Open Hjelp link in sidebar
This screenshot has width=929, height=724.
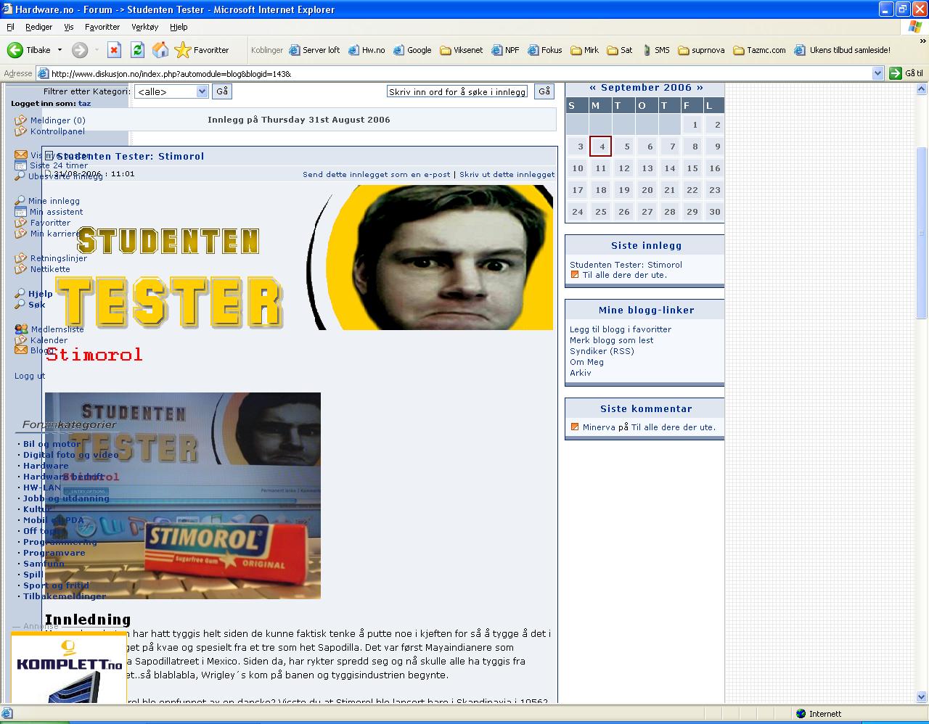point(41,294)
